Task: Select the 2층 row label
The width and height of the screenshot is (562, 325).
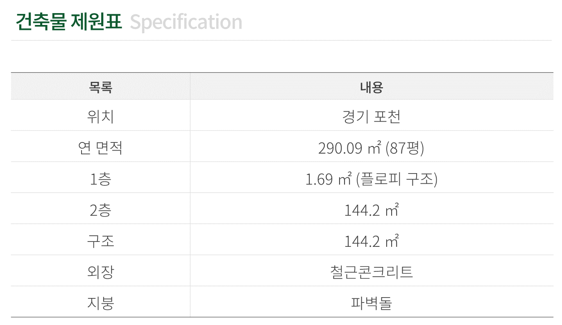Action: coord(100,210)
